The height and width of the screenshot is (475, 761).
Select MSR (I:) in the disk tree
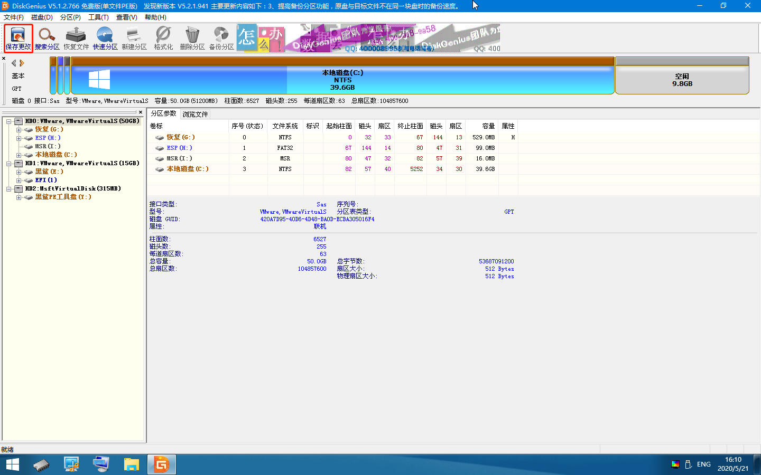pos(48,146)
